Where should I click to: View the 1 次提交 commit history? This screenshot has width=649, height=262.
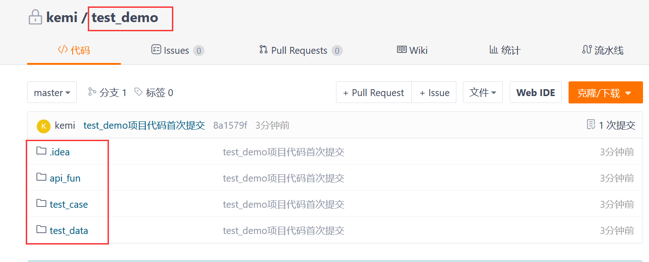pyautogui.click(x=611, y=125)
